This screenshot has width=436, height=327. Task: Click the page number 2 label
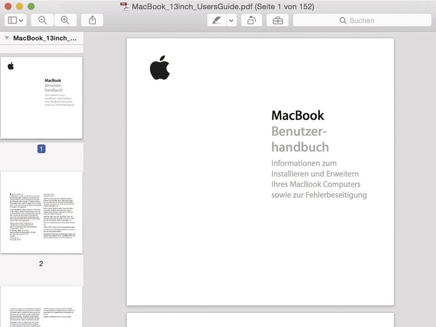41,264
